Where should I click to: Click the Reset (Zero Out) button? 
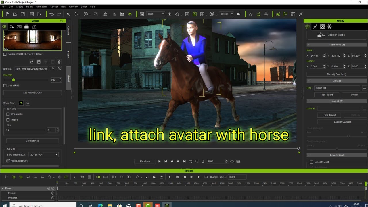click(x=337, y=74)
